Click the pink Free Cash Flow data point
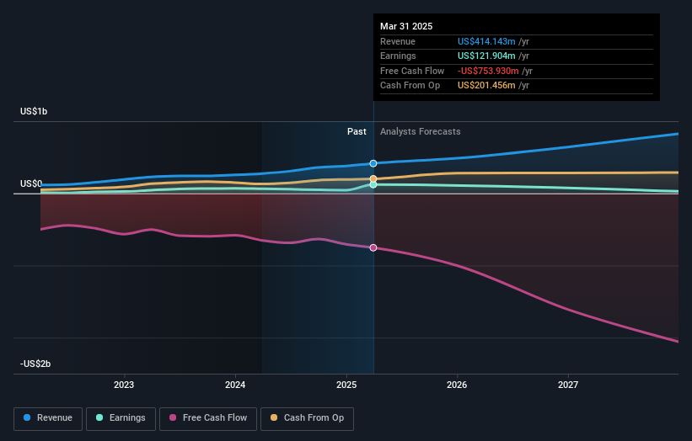This screenshot has width=692, height=441. pyautogui.click(x=373, y=247)
